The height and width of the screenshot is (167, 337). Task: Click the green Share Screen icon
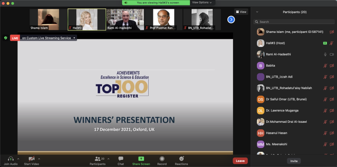pos(141,159)
